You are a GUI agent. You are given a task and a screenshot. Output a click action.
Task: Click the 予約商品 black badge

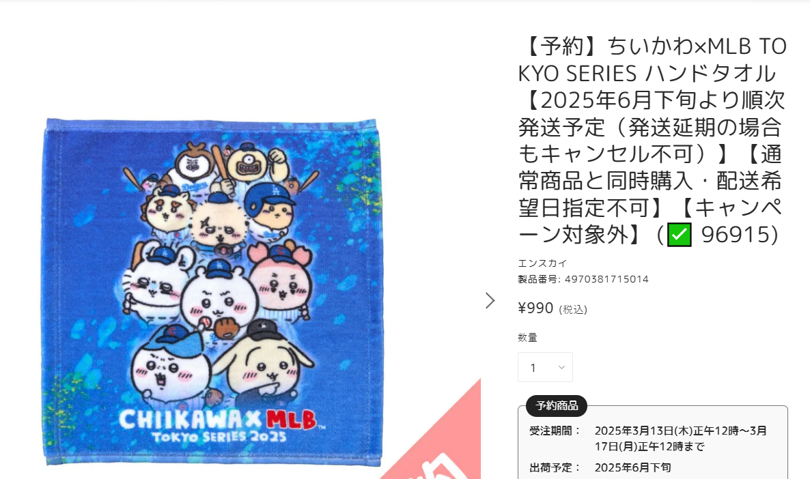557,406
